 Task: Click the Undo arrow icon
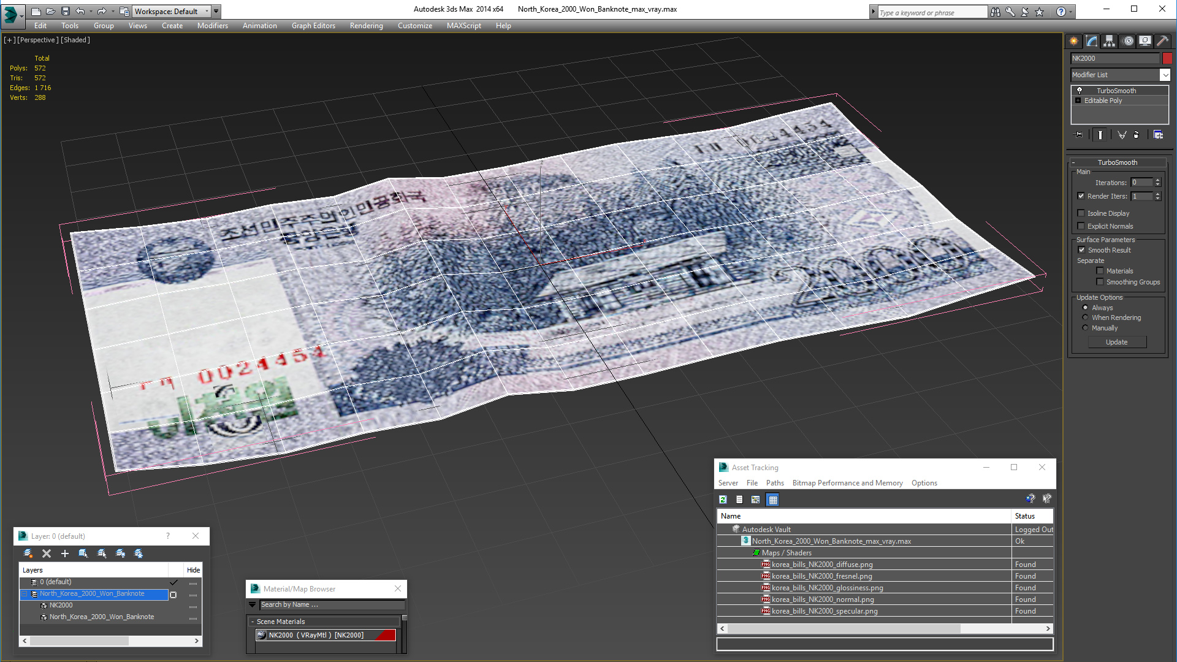80,11
